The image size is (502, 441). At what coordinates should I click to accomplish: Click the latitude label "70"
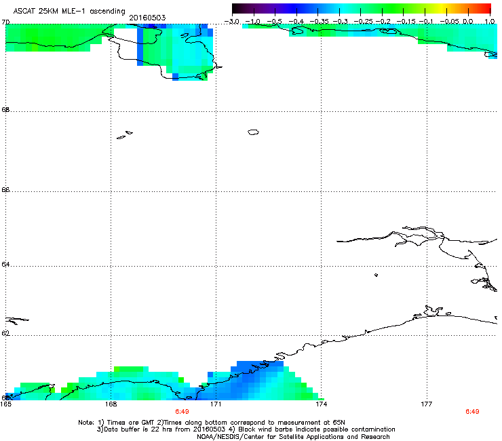5,22
